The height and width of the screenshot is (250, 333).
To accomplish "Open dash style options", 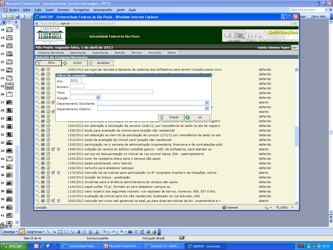I will tap(136, 232).
